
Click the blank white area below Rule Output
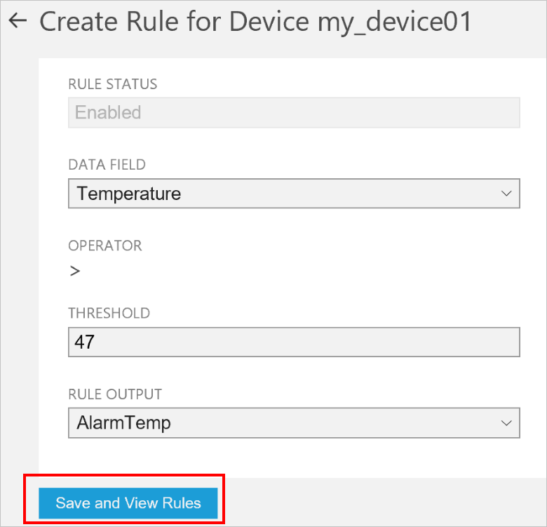pyautogui.click(x=294, y=458)
